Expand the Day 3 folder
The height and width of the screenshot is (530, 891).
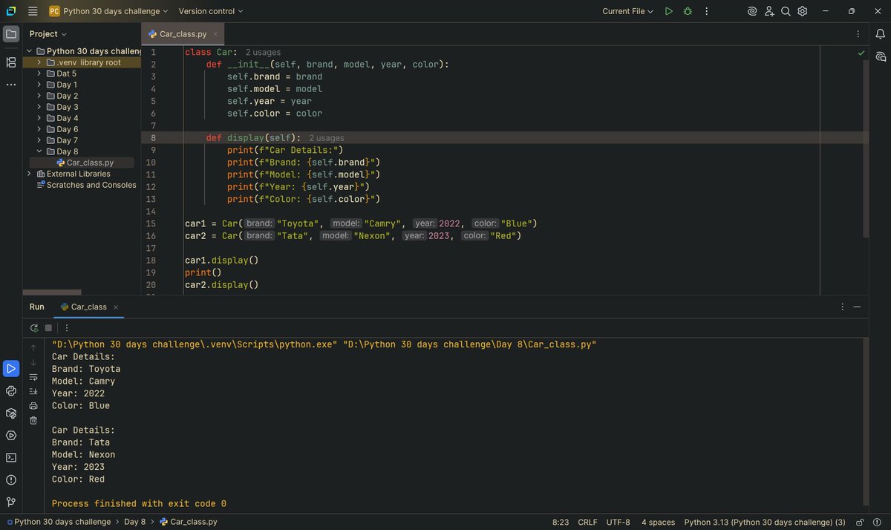pos(39,107)
